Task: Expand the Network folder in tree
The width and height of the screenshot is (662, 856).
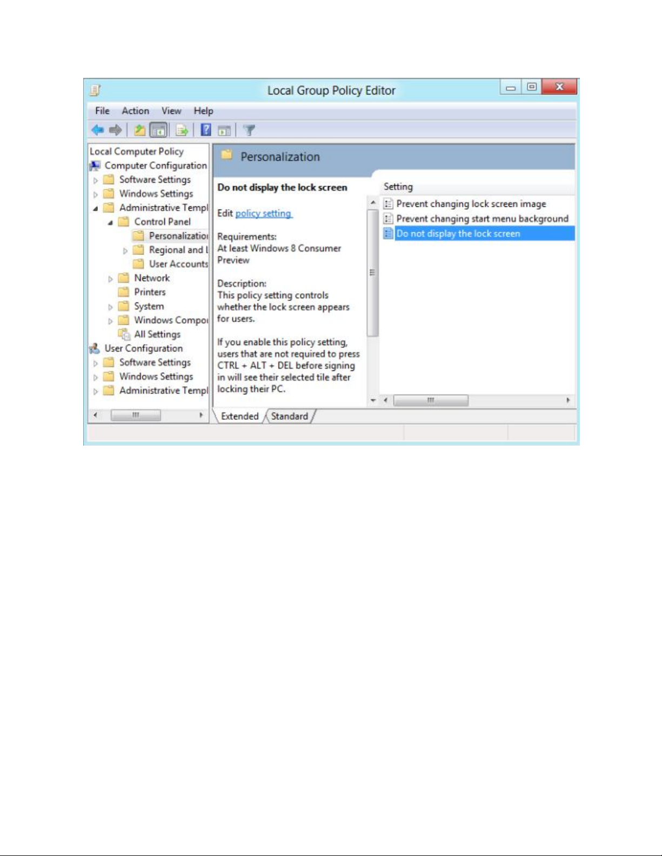Action: (110, 279)
